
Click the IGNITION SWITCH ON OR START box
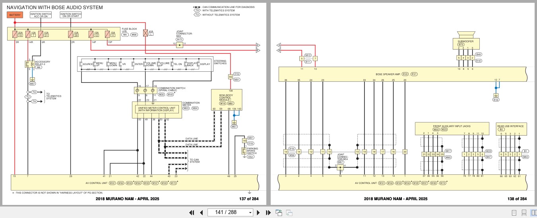[70, 15]
